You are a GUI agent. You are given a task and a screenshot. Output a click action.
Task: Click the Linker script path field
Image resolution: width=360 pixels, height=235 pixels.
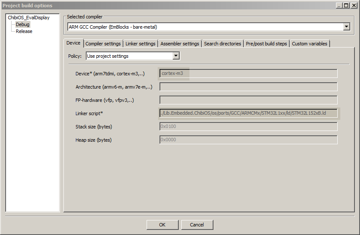point(249,113)
